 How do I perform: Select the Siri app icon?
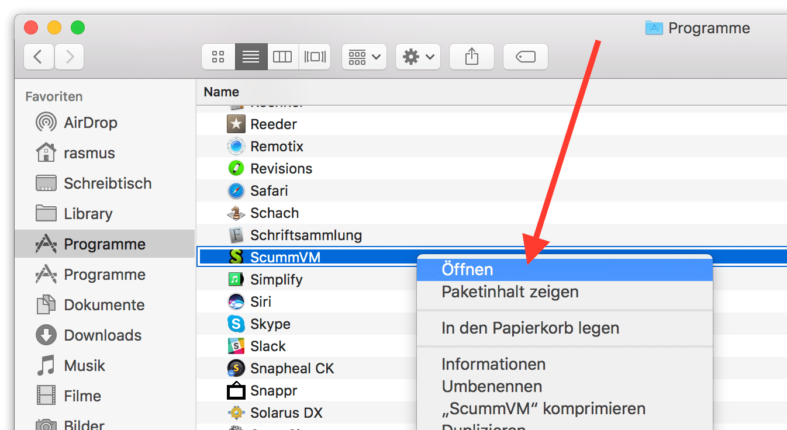click(x=236, y=301)
